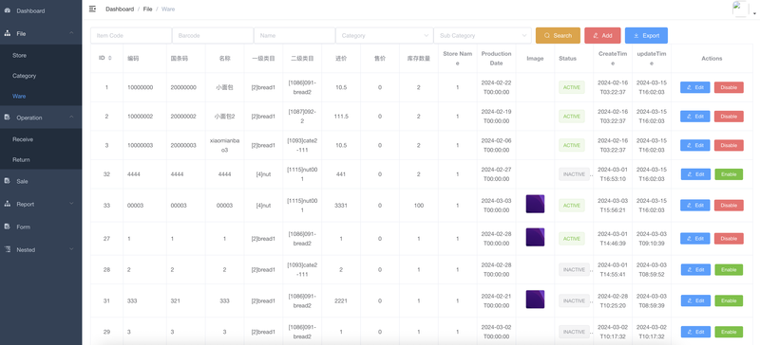760x345 pixels.
Task: Open the Sale sidebar item
Action: 41,181
